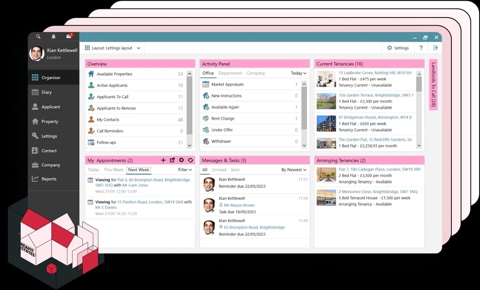Switch to Sent tab in Messages & Tasks

point(235,170)
